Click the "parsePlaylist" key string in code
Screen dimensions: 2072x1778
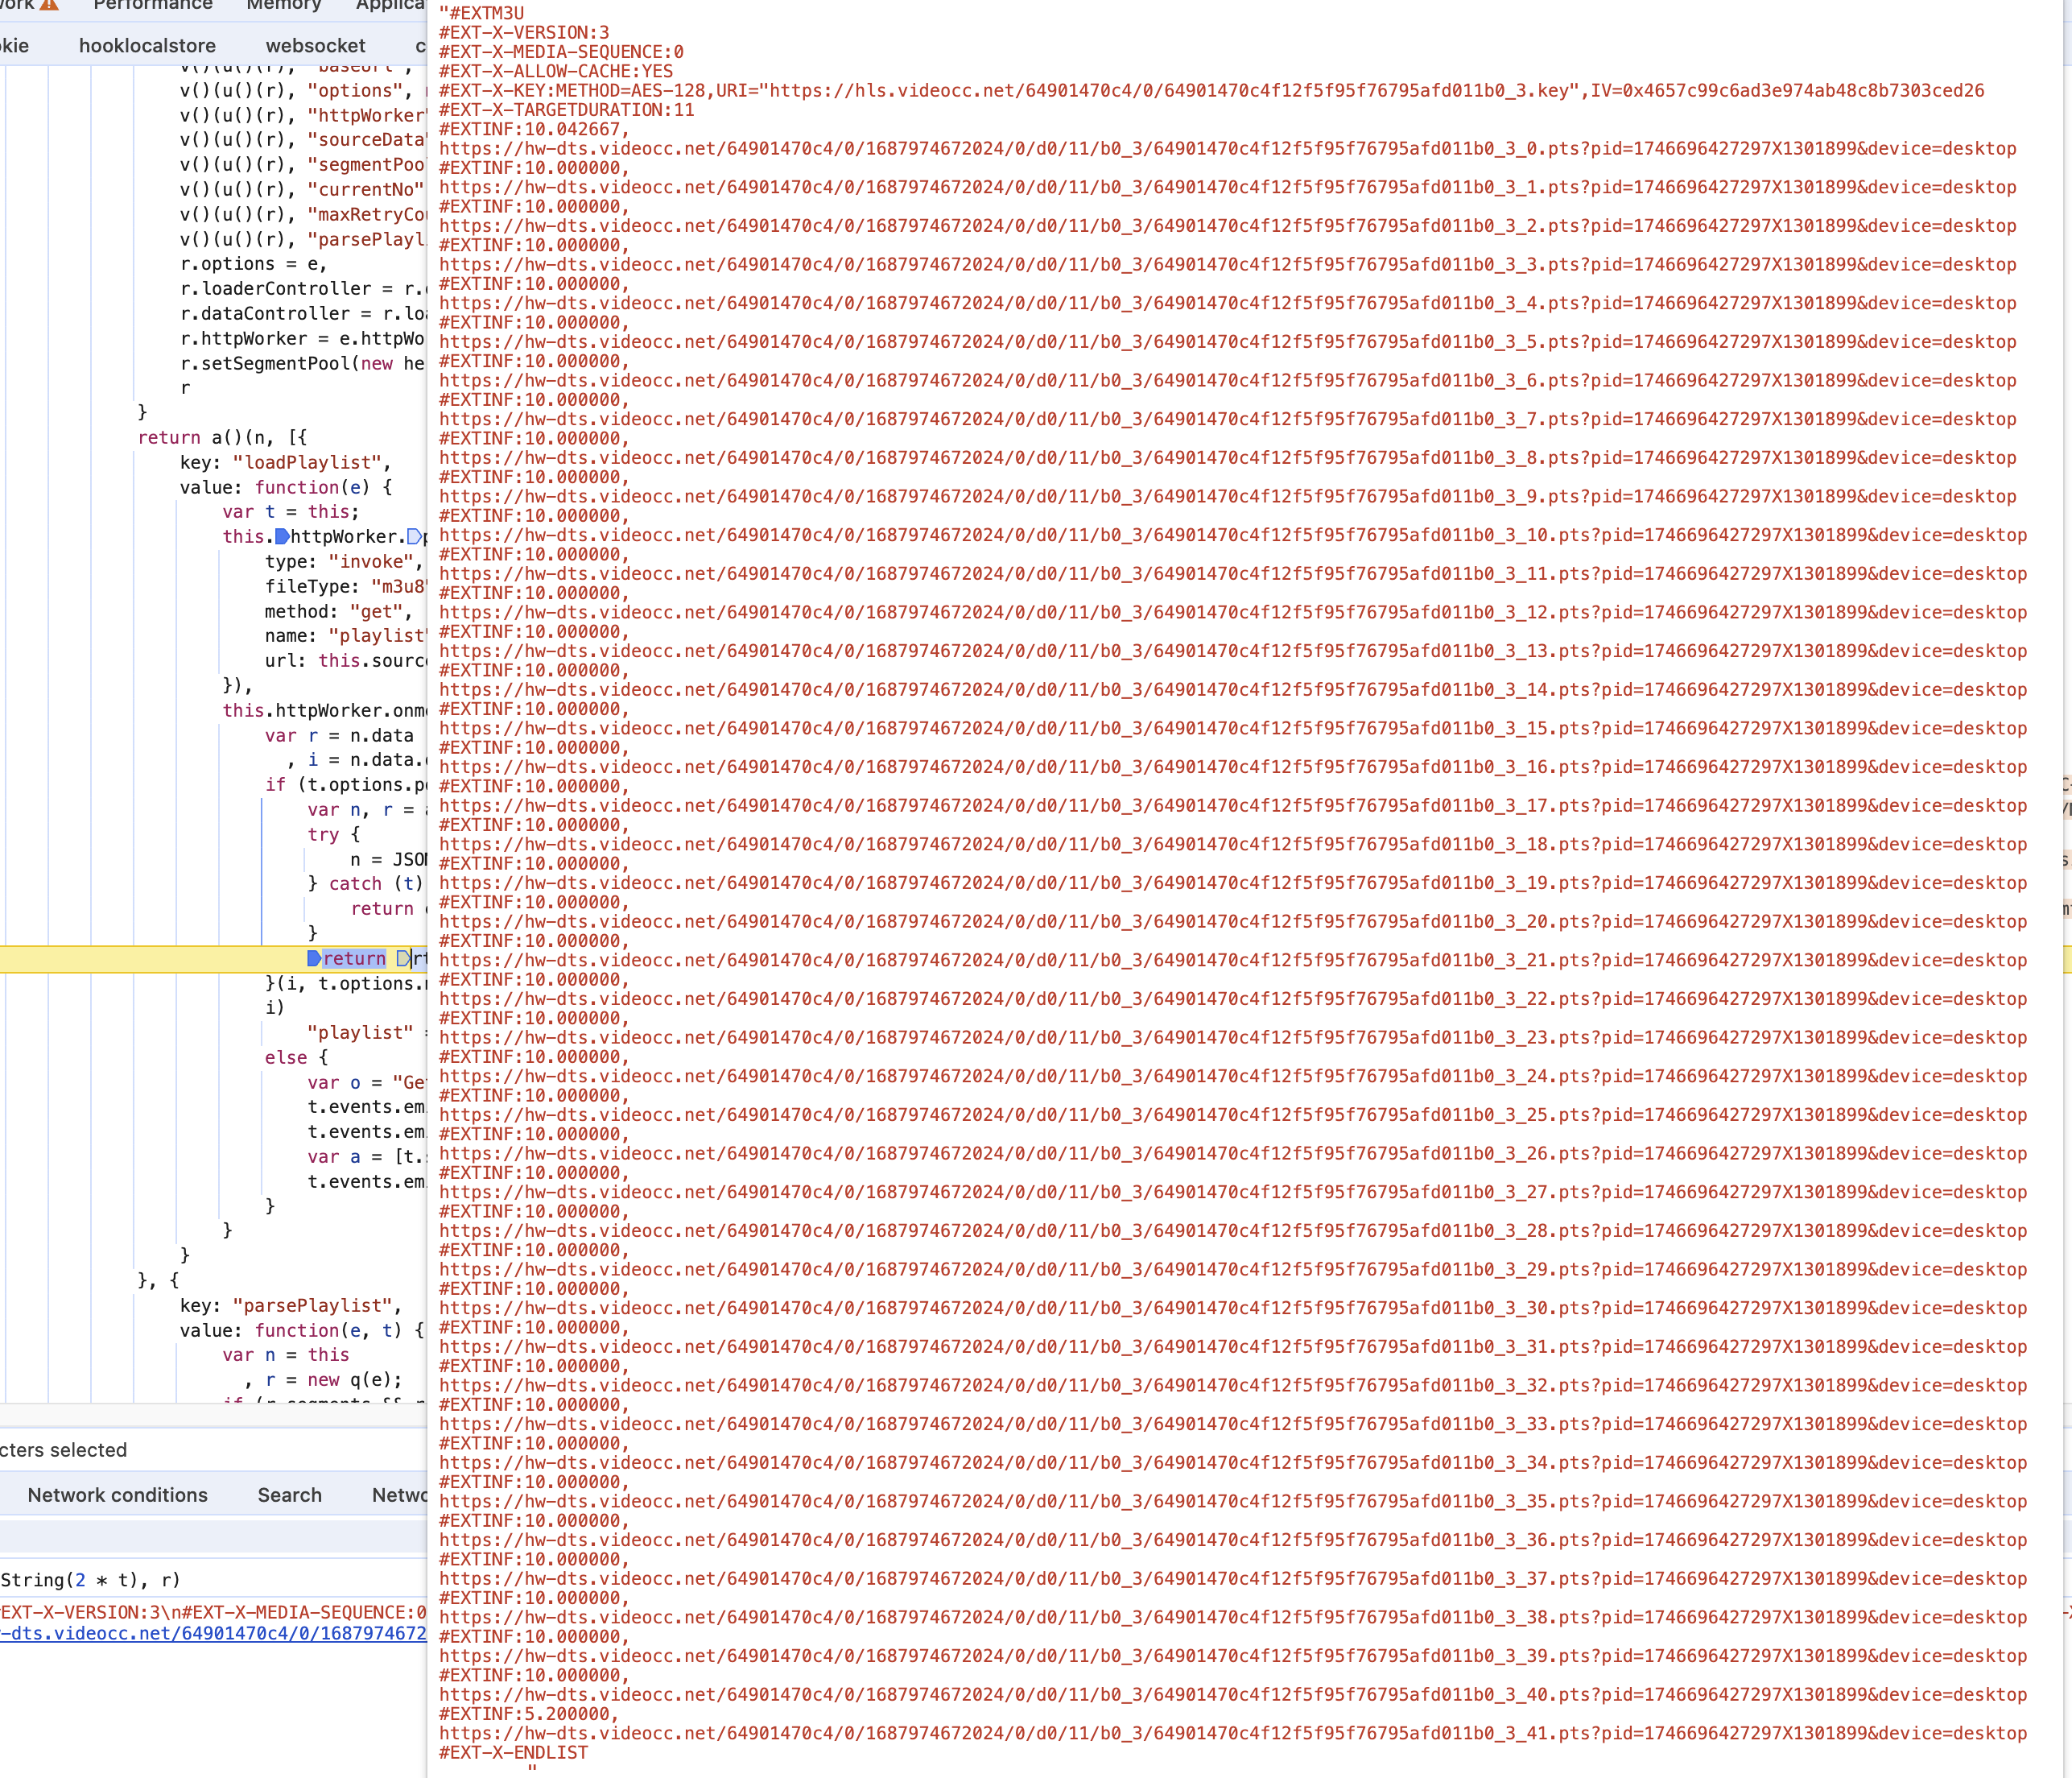(x=314, y=1306)
